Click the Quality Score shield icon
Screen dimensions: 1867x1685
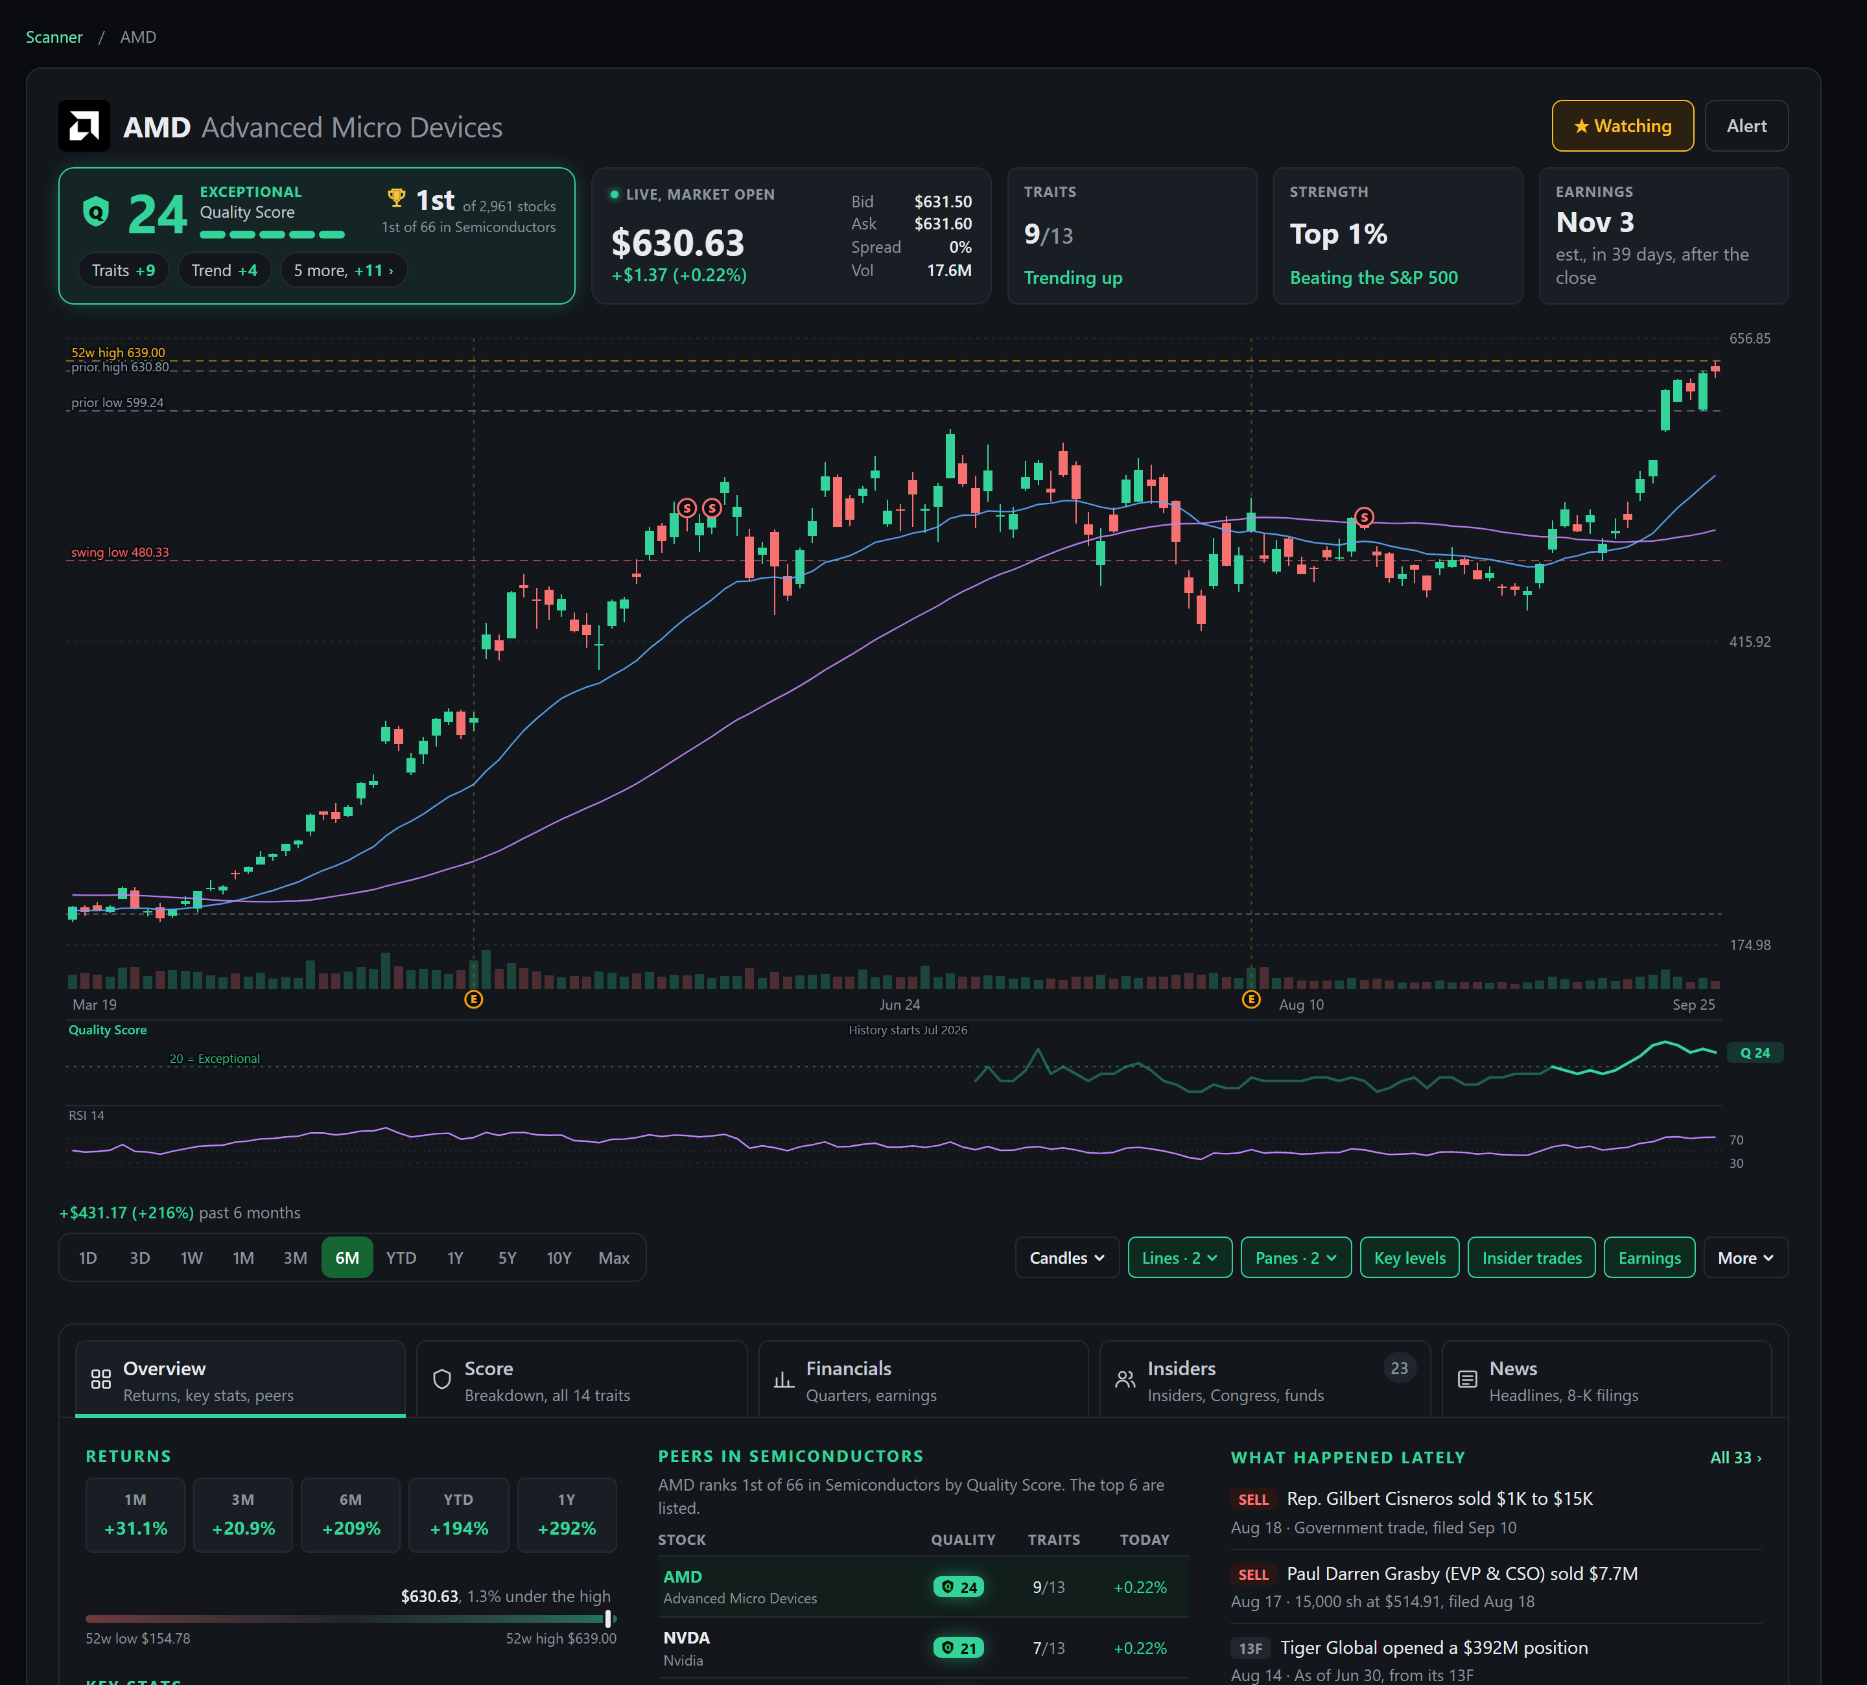(x=95, y=212)
